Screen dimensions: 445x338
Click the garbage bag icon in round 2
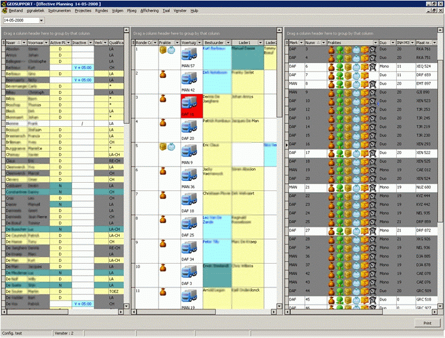tap(163, 74)
